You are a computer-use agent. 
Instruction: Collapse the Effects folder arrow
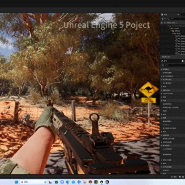point(171,31)
